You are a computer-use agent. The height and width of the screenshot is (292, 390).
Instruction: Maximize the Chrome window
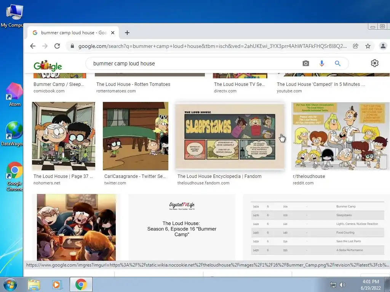(x=382, y=26)
